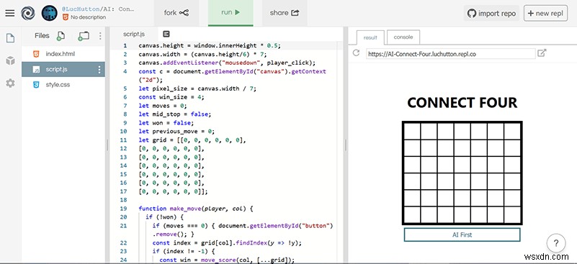This screenshot has width=577, height=264.
Task: Select script.js in the file tree
Action: point(63,69)
